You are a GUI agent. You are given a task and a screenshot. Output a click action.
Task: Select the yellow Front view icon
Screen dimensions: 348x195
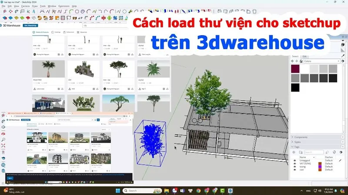point(17,18)
